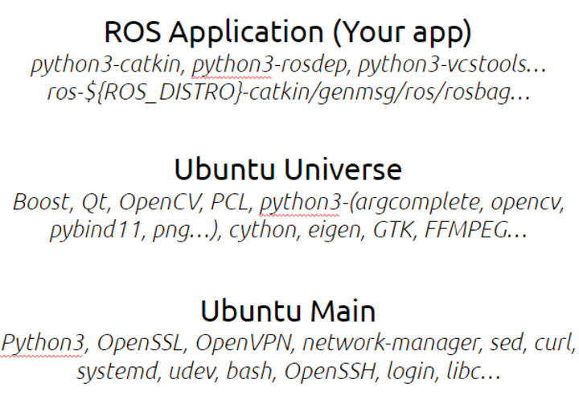Click the word 'OpenCV,'
This screenshot has width=579, height=404.
161,202
